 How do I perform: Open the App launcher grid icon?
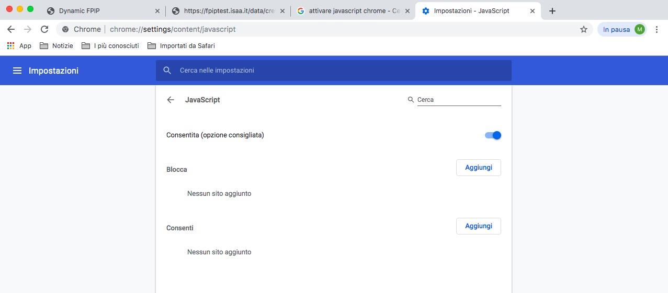10,46
